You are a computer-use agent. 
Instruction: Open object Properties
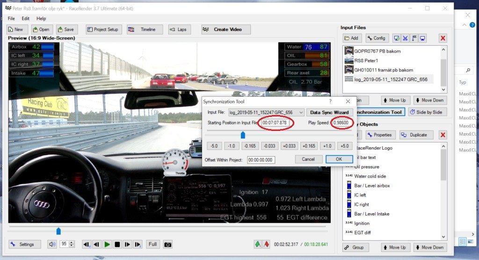(380, 135)
